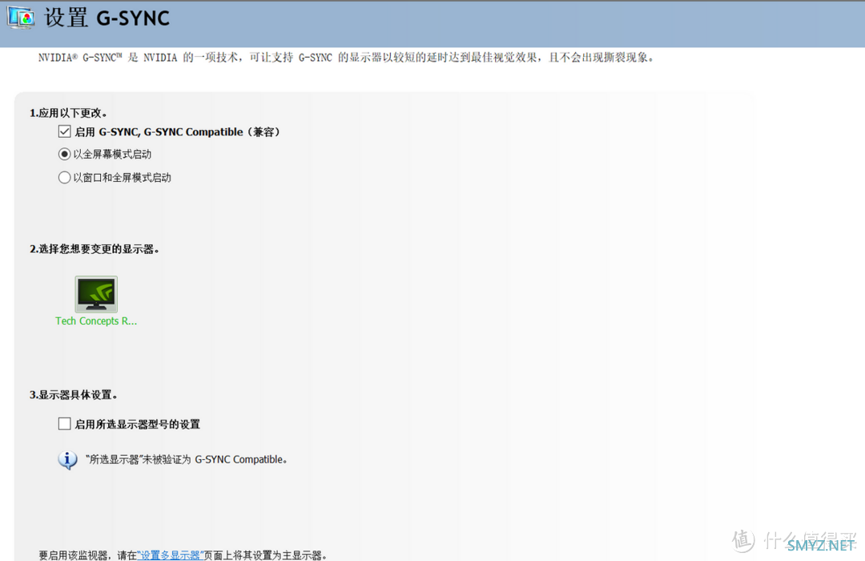
Task: Click the NVIDIA G-SYNC description paragraph
Action: pos(346,58)
